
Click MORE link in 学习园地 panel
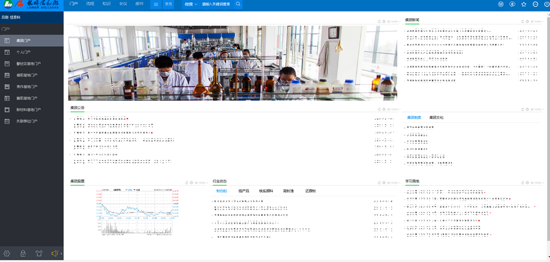[538, 182]
